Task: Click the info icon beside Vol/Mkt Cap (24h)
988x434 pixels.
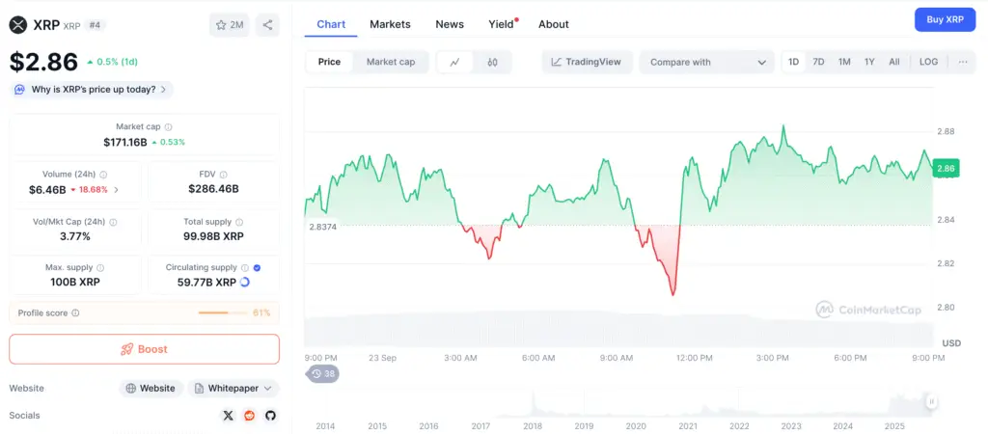Action: point(113,223)
